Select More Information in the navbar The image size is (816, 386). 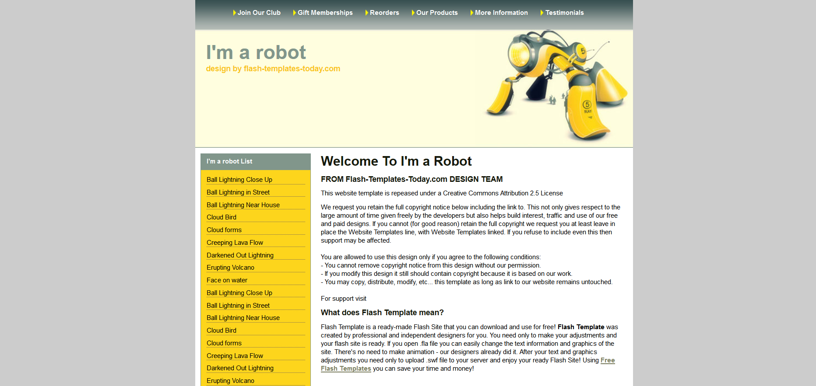tap(501, 13)
